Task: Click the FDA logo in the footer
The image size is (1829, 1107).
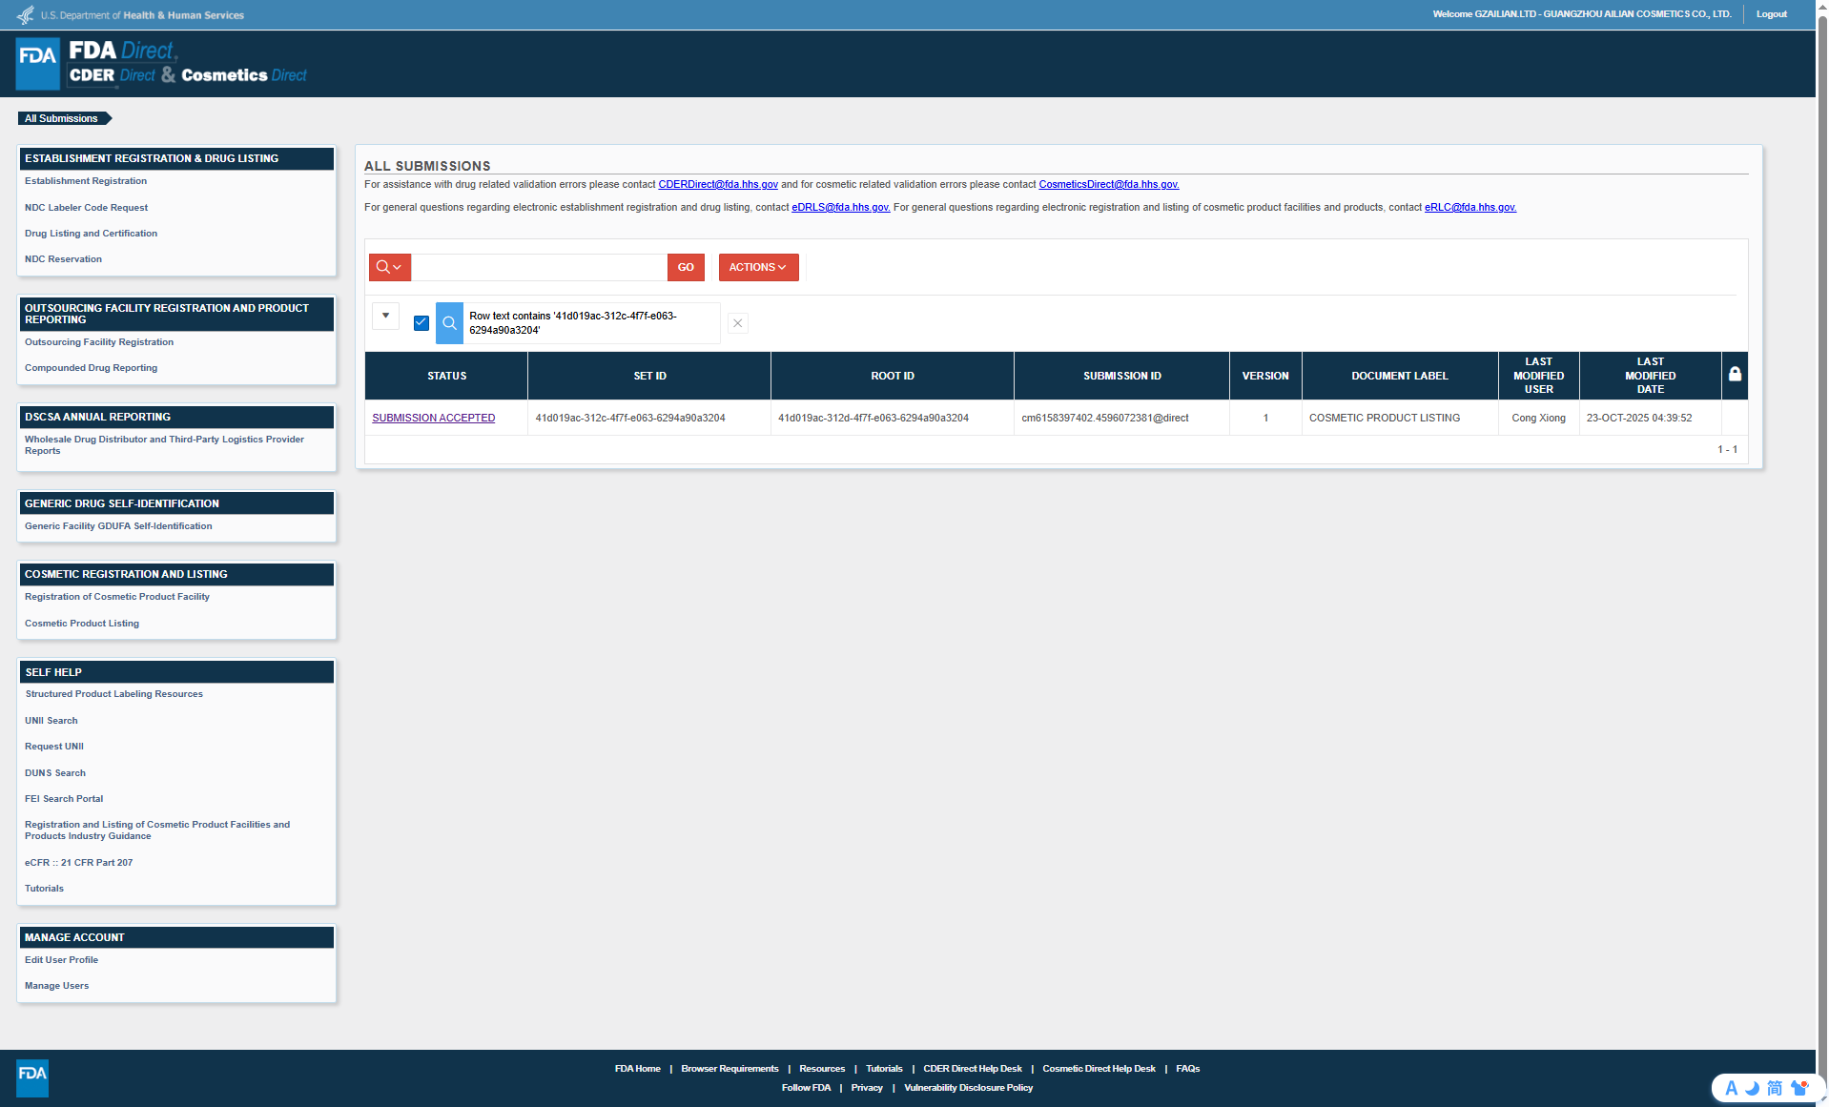Action: (32, 1077)
